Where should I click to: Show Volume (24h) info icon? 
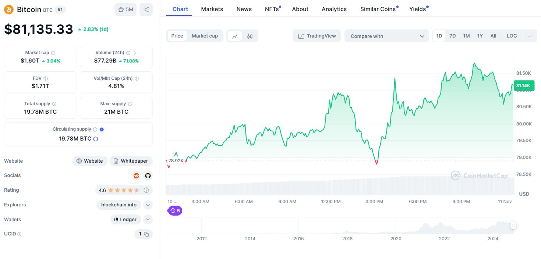[128, 53]
